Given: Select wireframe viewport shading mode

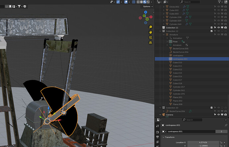Looking at the screenshot, I should [x=138, y=2].
